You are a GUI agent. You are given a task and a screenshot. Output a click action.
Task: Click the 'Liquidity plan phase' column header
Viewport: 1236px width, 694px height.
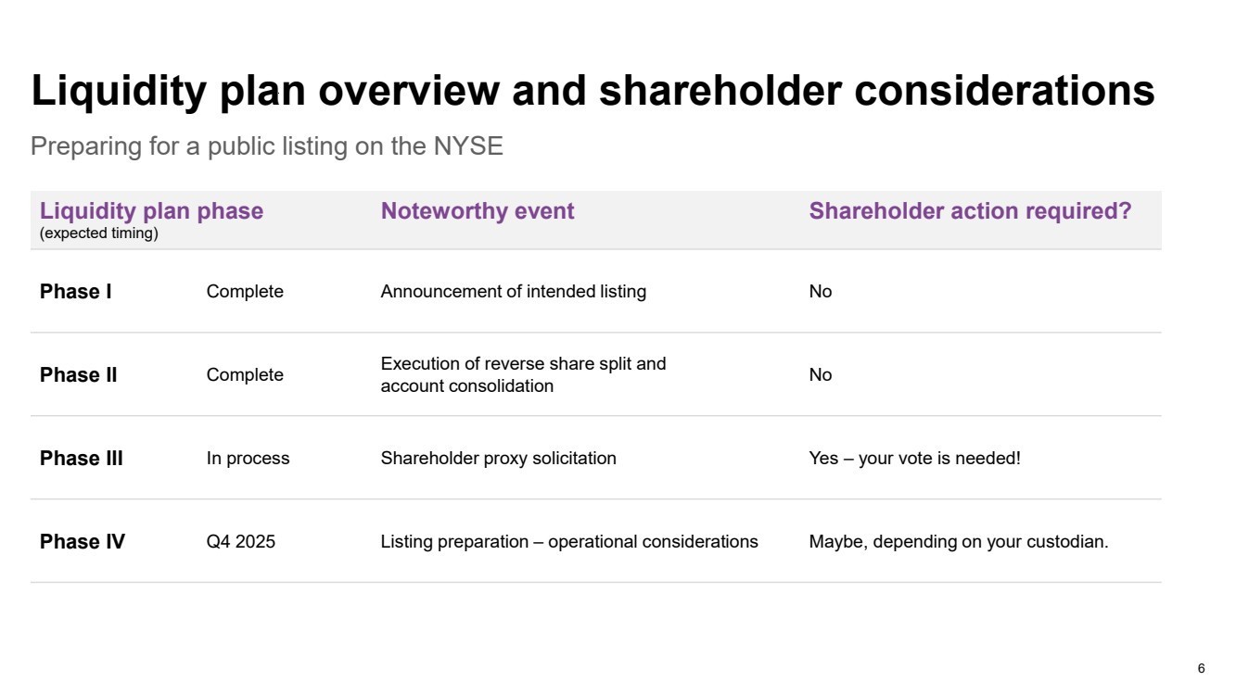coord(151,211)
